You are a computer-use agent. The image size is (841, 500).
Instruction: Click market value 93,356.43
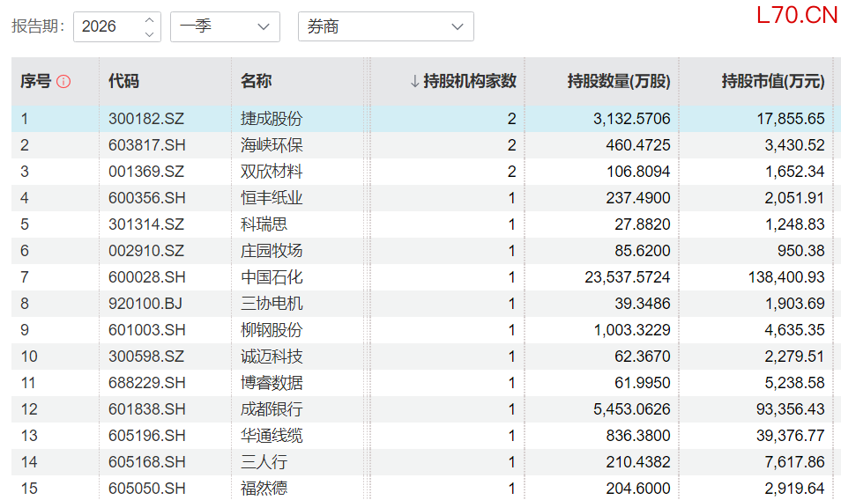tap(791, 409)
